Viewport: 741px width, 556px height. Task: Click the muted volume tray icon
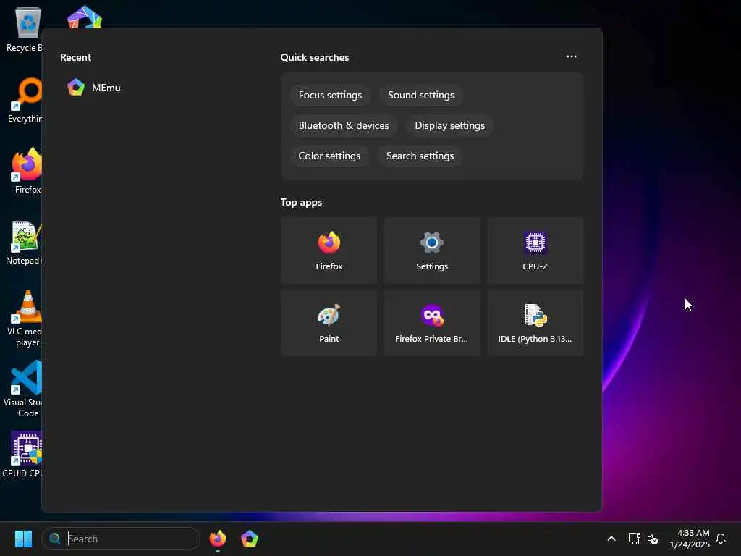pos(653,539)
